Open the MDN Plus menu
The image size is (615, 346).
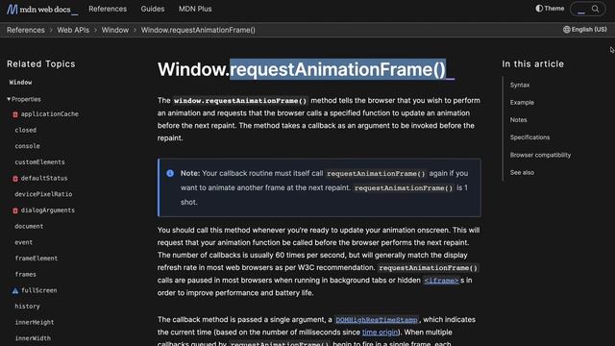tap(195, 9)
